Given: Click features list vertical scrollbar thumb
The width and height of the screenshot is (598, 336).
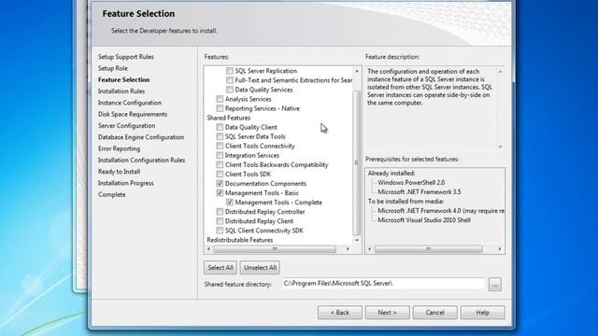Looking at the screenshot, I should tap(357, 163).
